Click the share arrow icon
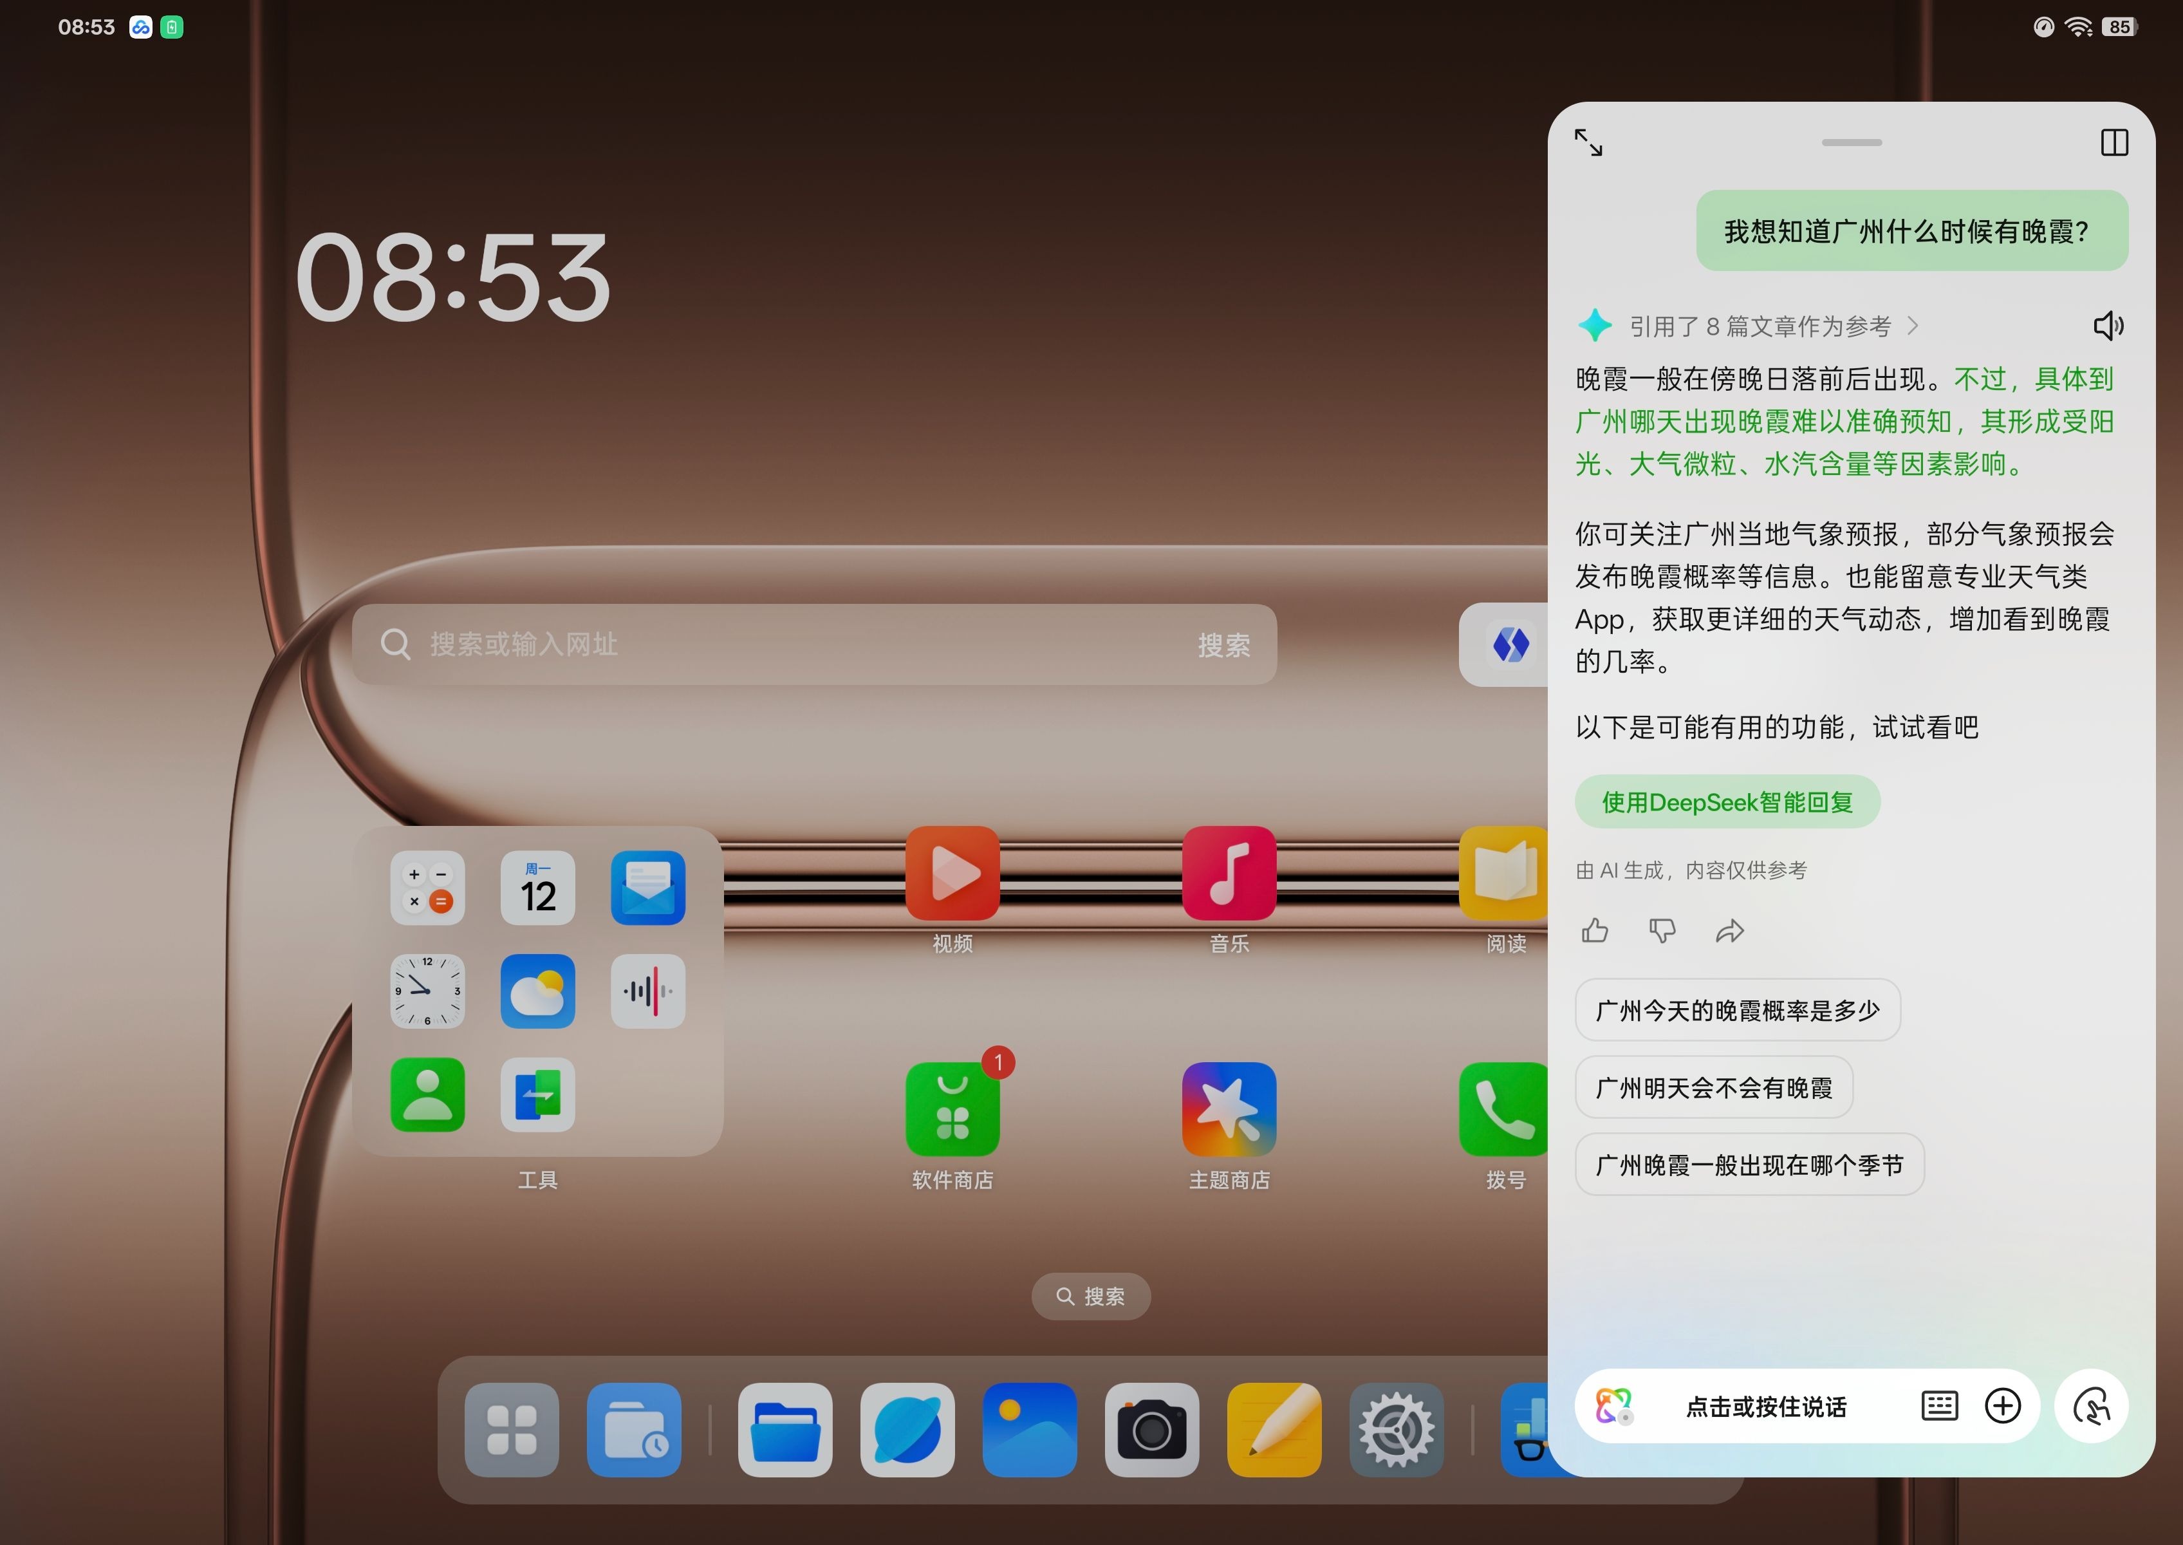Image resolution: width=2183 pixels, height=1545 pixels. (x=1729, y=930)
